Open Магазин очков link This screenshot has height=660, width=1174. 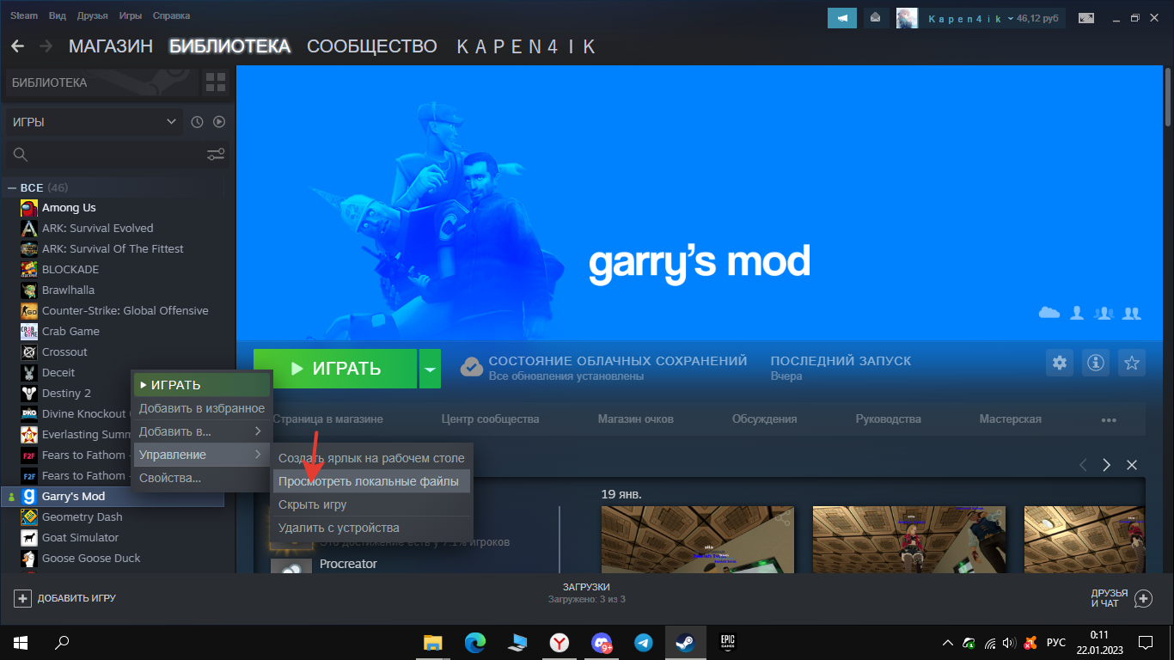pos(636,419)
